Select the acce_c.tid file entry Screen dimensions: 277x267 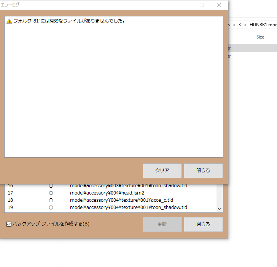[x=121, y=200]
